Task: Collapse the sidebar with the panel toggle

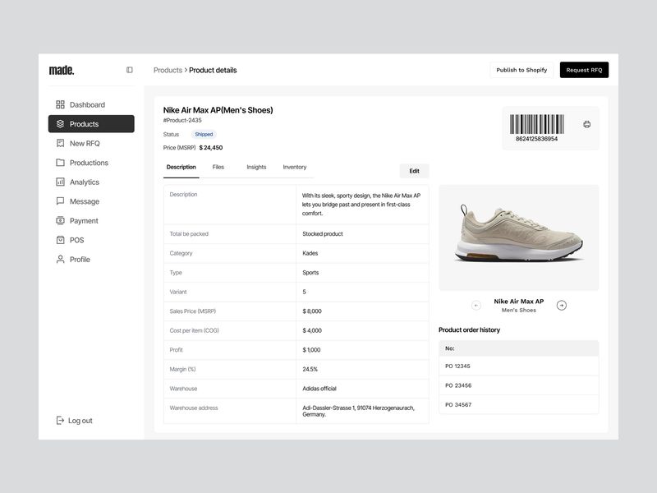Action: (129, 70)
